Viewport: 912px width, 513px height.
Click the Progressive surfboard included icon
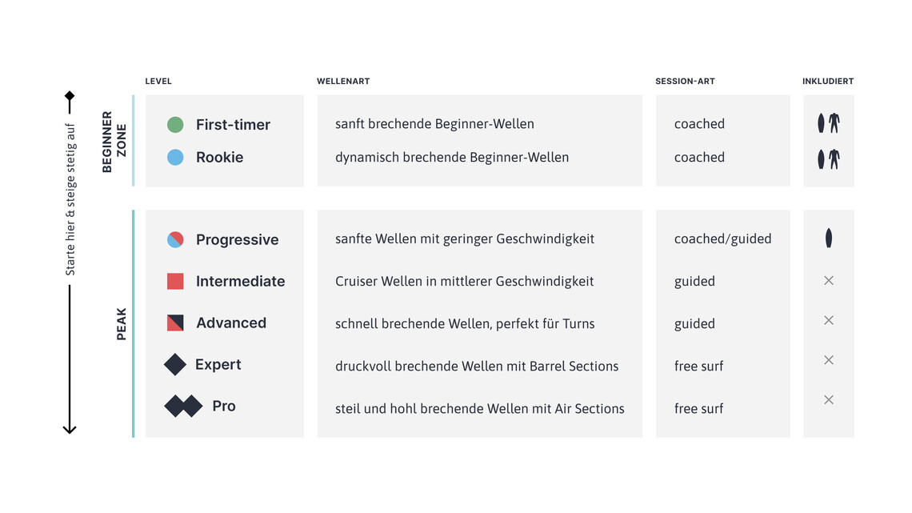[x=828, y=238]
